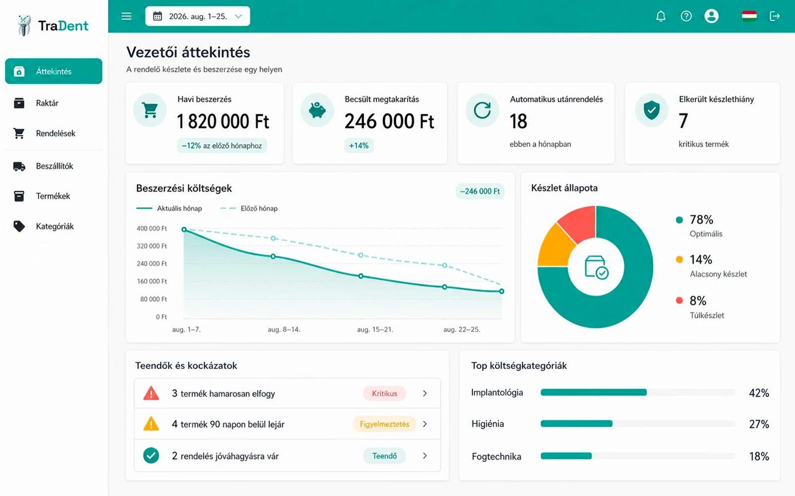
Task: Toggle the Előző hónap chart legend
Action: [x=249, y=208]
